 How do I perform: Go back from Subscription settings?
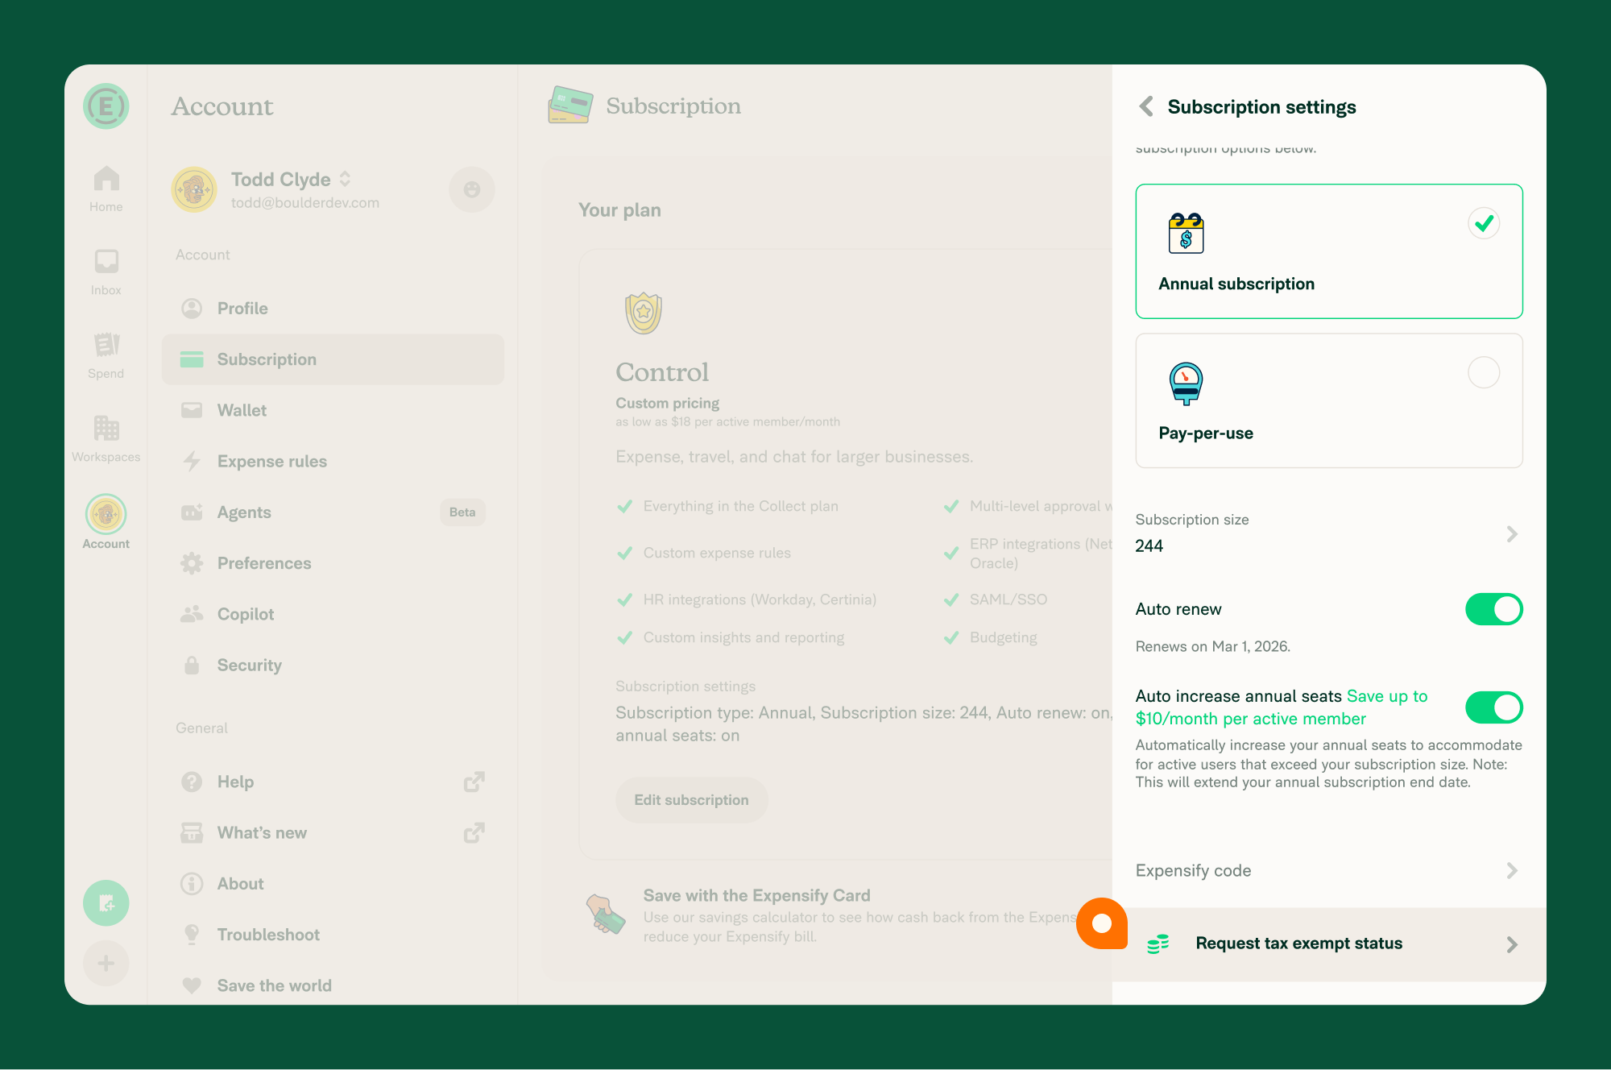tap(1146, 106)
